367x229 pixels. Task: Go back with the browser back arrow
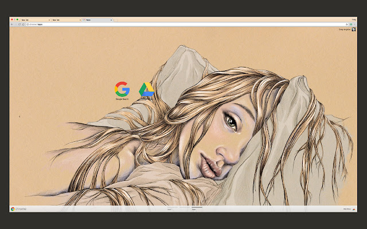pos(12,24)
